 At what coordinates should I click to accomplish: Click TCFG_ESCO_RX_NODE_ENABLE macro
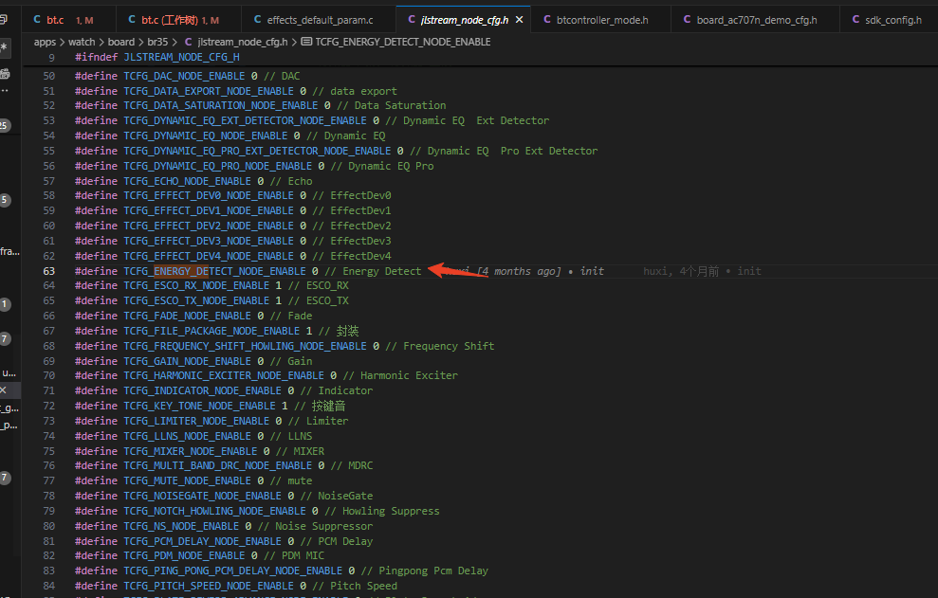point(196,286)
